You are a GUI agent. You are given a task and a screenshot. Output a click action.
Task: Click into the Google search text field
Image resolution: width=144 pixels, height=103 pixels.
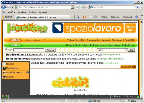(29, 50)
